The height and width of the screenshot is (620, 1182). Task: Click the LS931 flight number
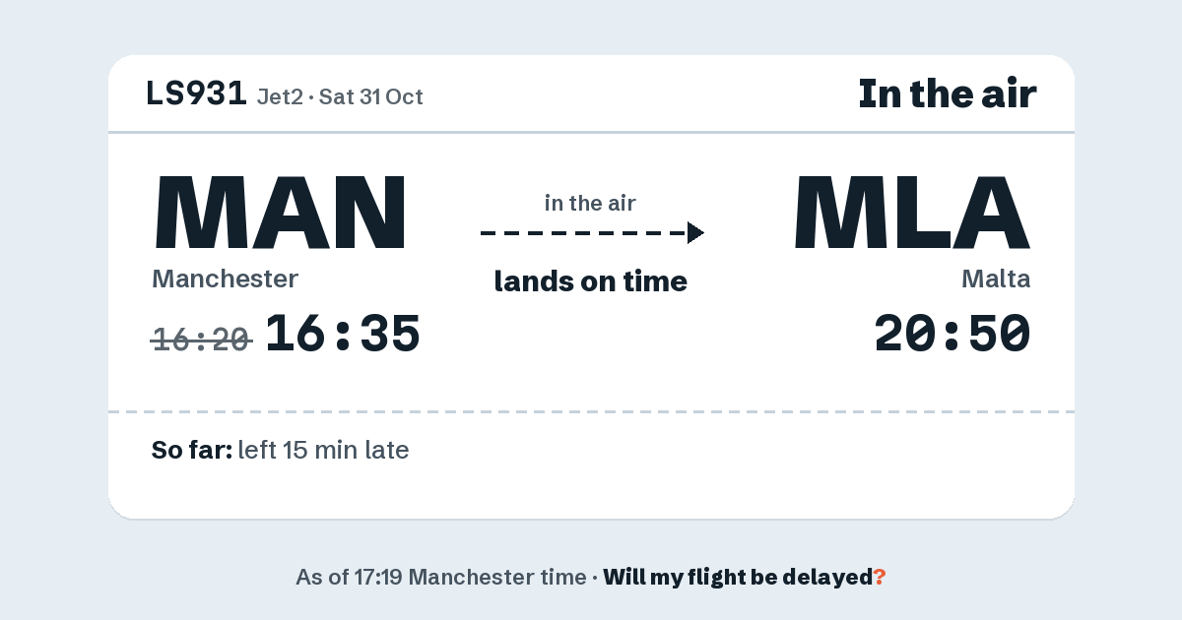pyautogui.click(x=196, y=93)
